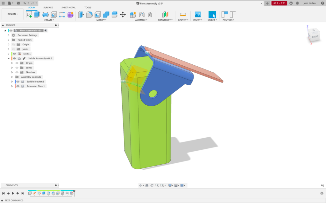Show the Saddle Bracket:1 component
This screenshot has height=203, width=326.
tap(18, 82)
